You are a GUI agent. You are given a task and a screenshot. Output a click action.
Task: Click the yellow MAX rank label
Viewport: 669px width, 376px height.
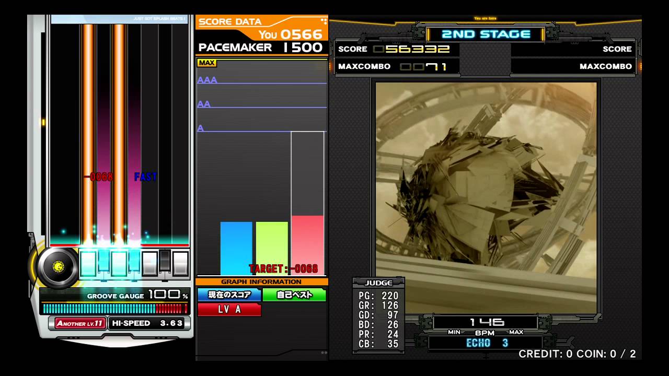(206, 63)
